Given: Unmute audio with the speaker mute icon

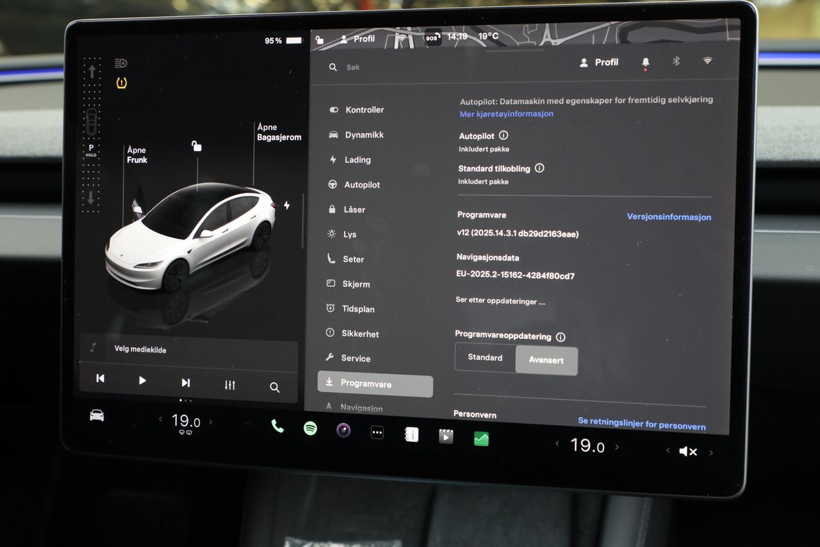Looking at the screenshot, I should click(x=688, y=452).
